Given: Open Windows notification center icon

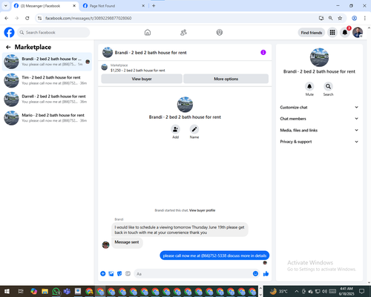Looking at the screenshot, I should click(x=362, y=291).
